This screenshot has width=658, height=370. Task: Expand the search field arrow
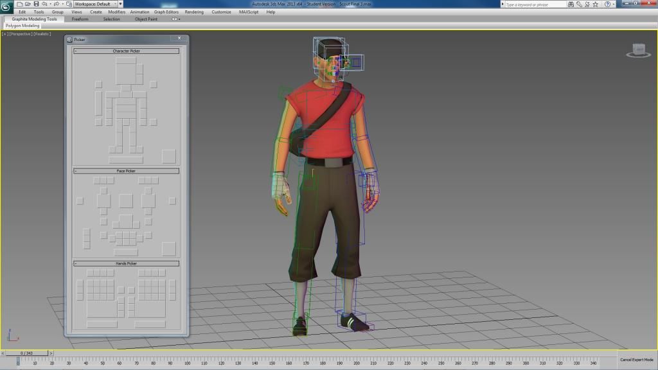(x=502, y=4)
